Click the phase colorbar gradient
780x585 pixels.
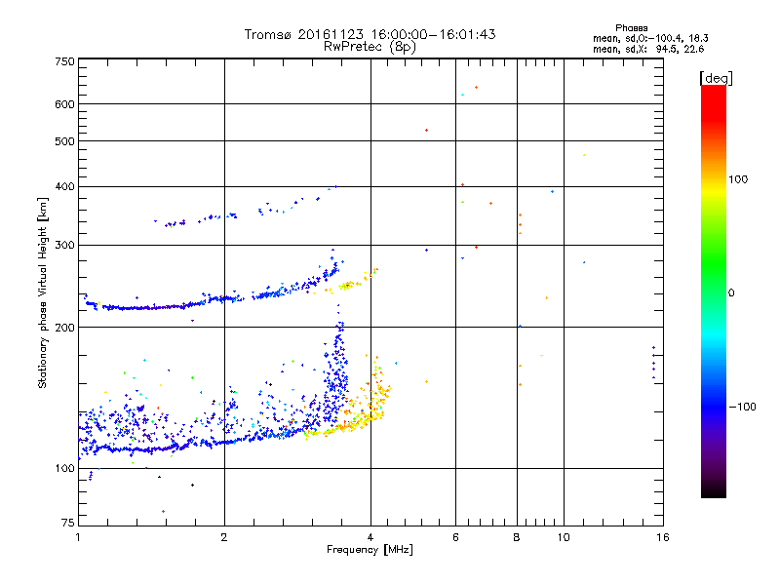coord(714,291)
